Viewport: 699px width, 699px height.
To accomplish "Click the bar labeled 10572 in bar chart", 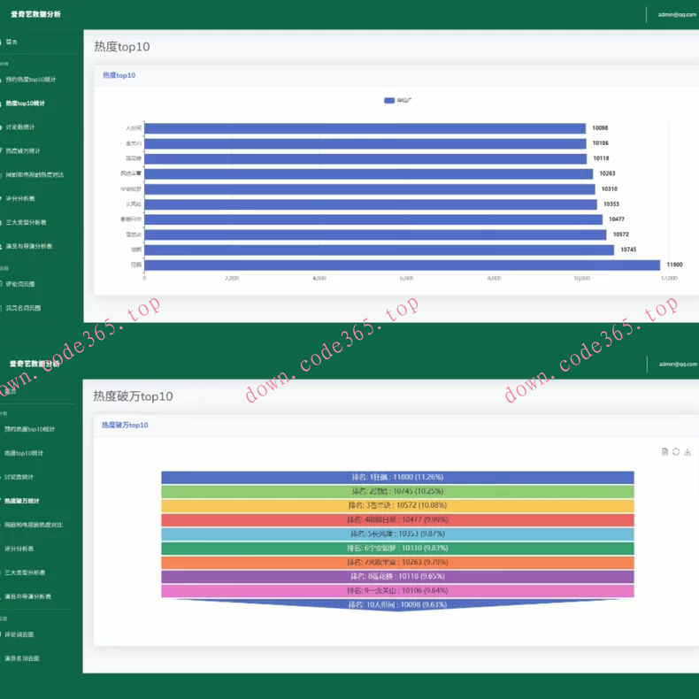I will click(375, 234).
